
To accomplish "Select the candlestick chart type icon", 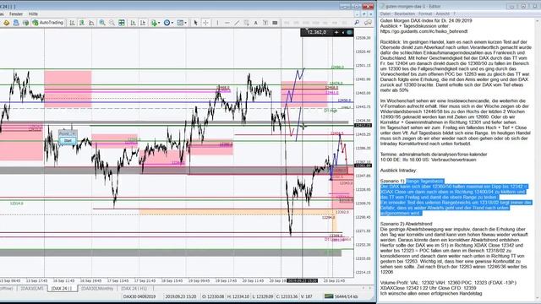I will (82, 23).
